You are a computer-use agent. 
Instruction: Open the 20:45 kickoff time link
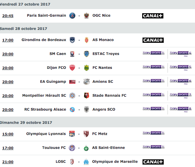coord(8,16)
